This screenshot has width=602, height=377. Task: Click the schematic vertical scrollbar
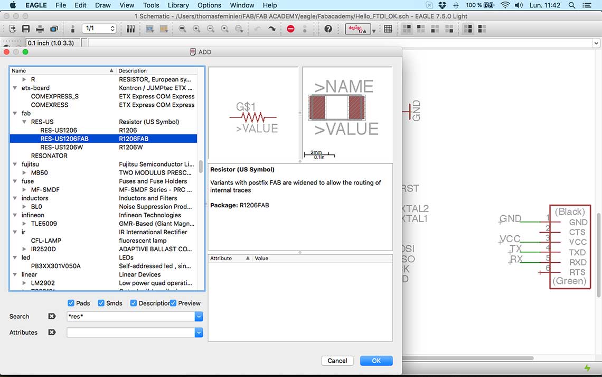[598, 255]
